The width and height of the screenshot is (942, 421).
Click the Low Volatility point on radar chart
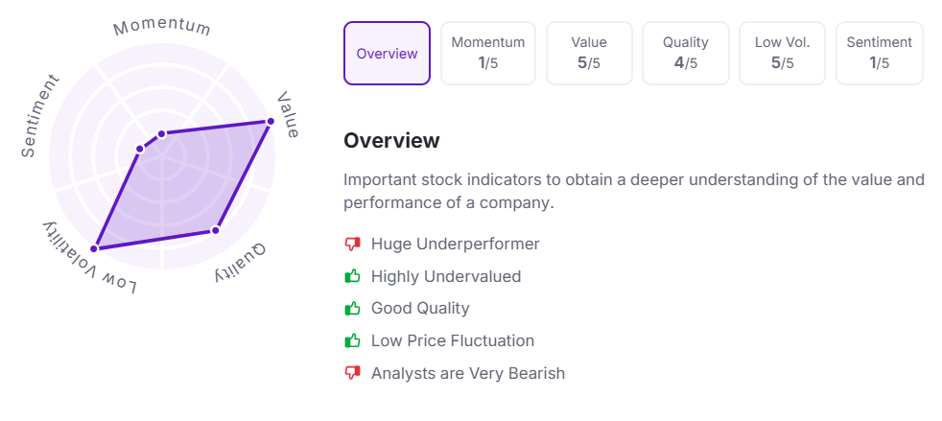[x=95, y=248]
